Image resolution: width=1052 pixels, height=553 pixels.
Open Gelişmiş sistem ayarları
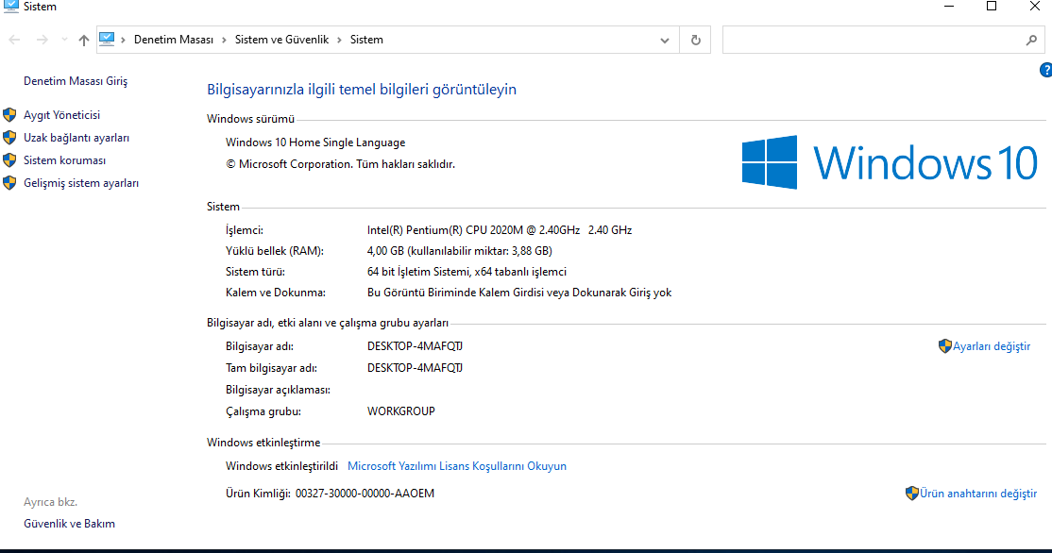coord(81,183)
